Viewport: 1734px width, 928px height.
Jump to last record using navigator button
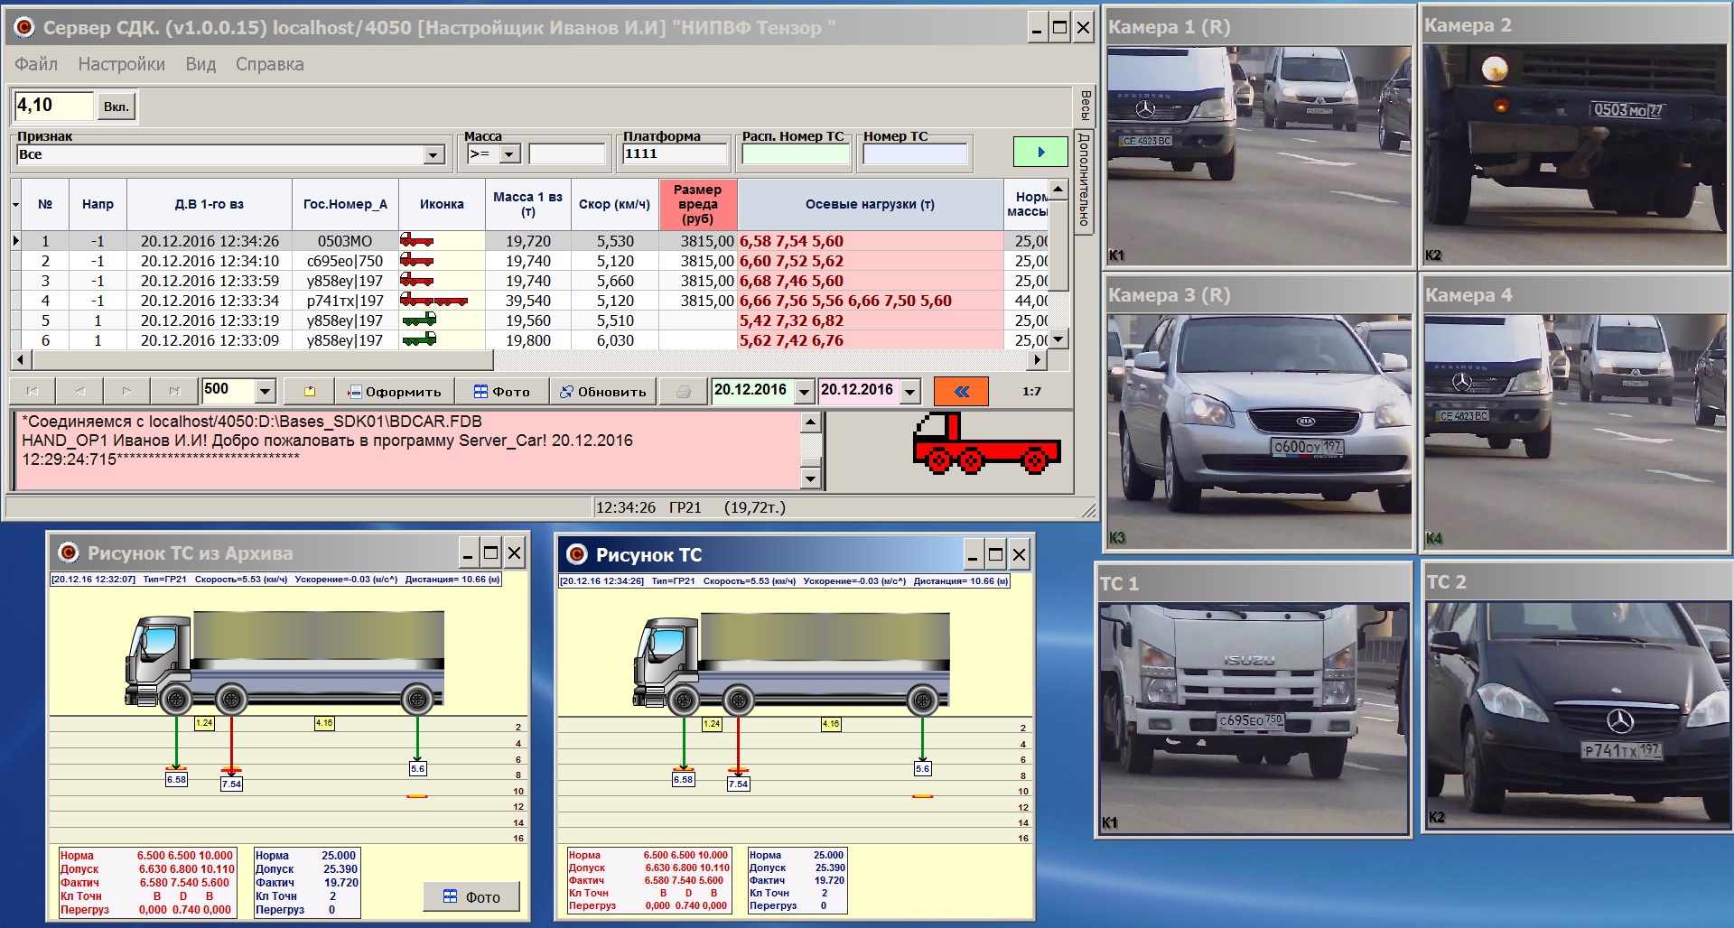174,392
